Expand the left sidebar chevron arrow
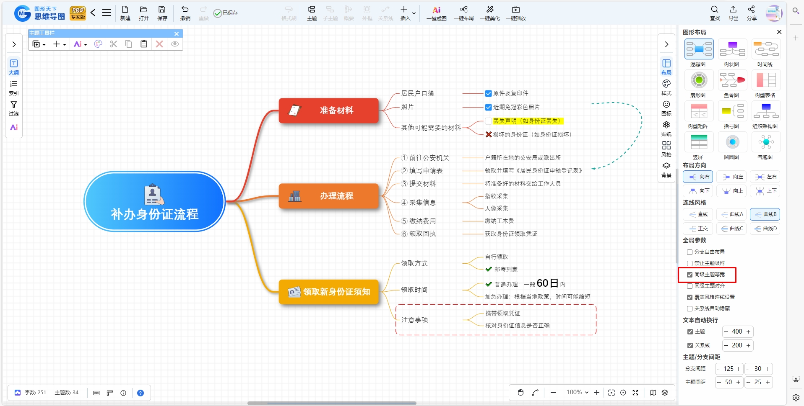804x406 pixels. (x=14, y=44)
